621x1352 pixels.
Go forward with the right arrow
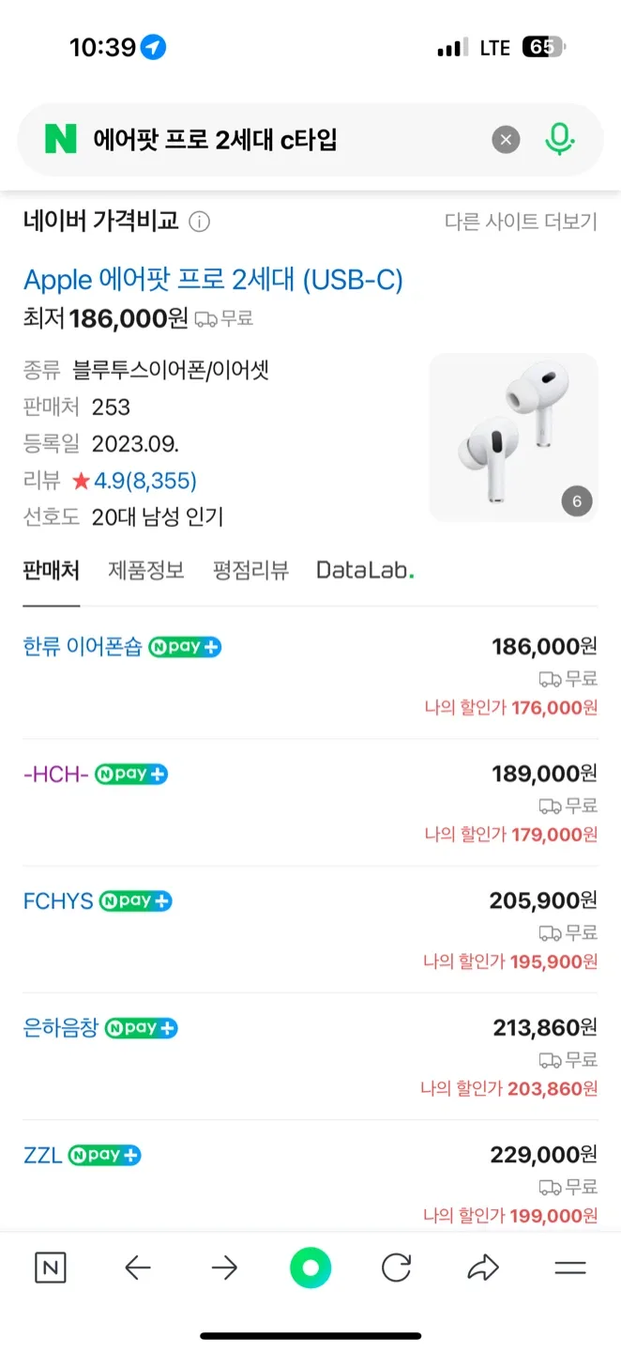(224, 1268)
